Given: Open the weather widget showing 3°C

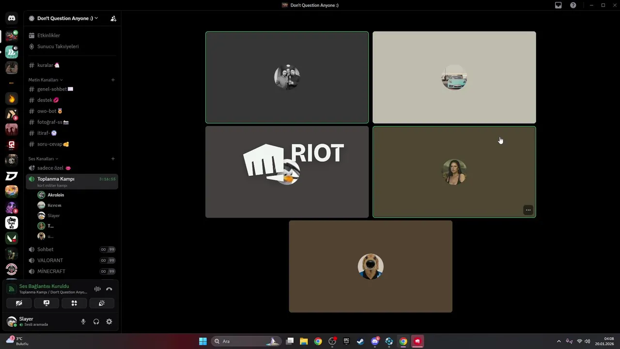Looking at the screenshot, I should (17, 341).
